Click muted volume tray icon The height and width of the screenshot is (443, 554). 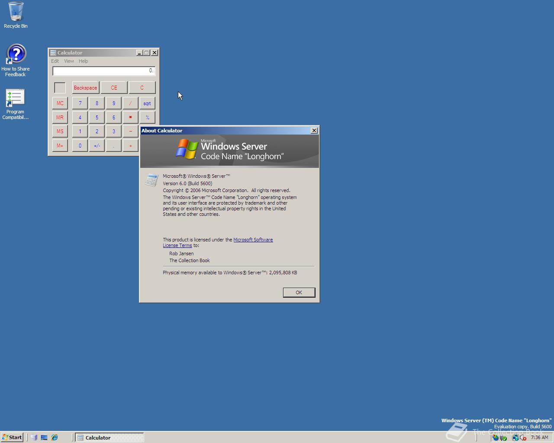[x=523, y=437]
